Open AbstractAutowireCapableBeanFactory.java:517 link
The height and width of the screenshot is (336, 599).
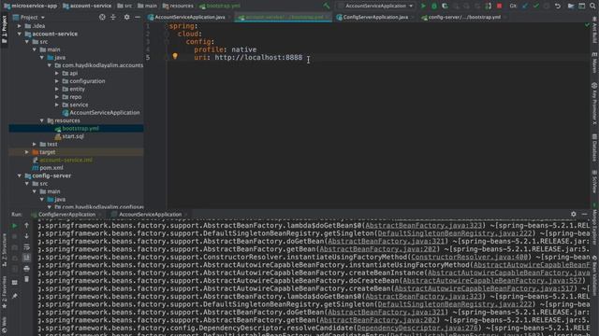tap(484, 288)
